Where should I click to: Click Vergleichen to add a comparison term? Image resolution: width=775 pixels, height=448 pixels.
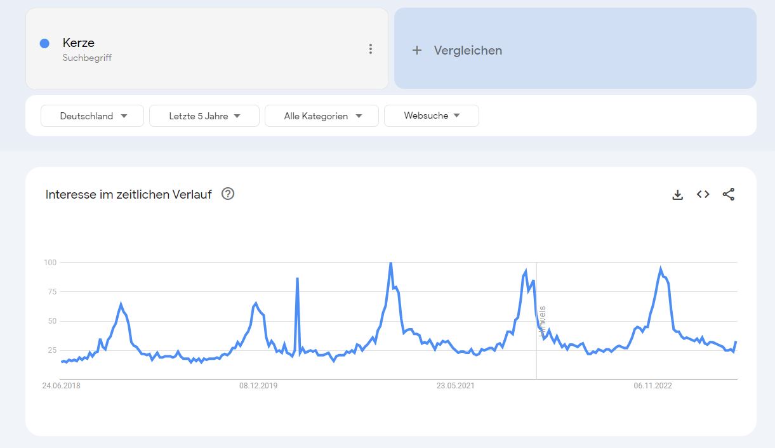pos(467,50)
